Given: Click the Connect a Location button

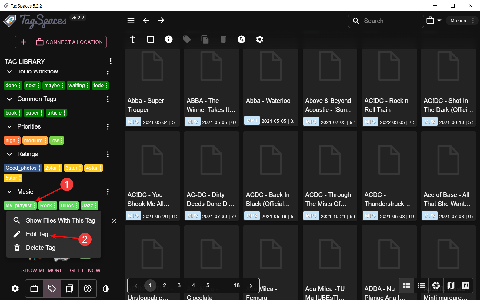Looking at the screenshot, I should tap(69, 42).
